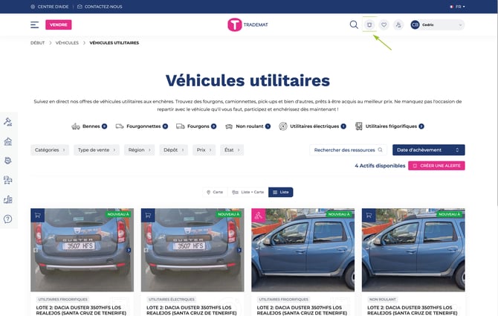Show previous photo on the first Dacia card
Screen dimensions: 498x316
(x=36, y=251)
